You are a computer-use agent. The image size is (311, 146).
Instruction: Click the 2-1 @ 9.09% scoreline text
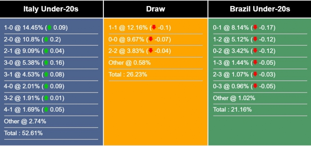[x=22, y=51]
